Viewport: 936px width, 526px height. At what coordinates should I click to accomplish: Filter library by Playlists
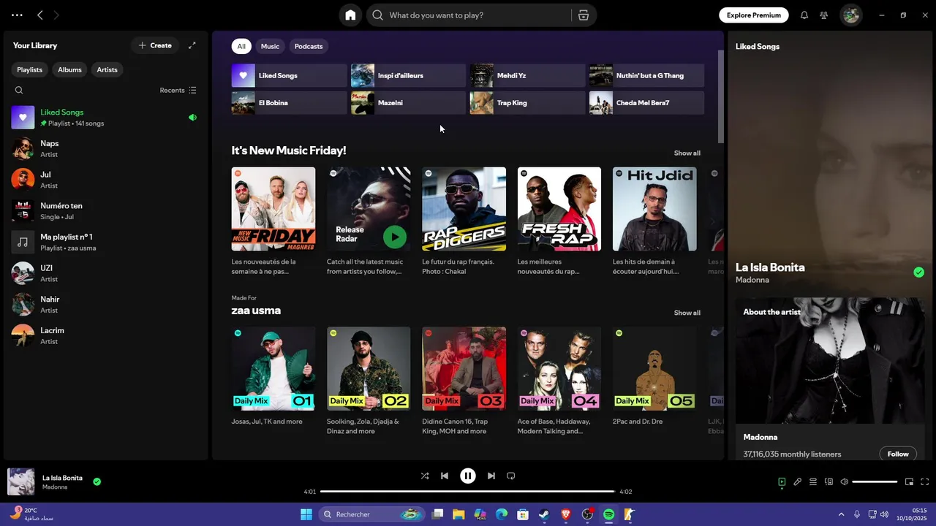pos(30,69)
